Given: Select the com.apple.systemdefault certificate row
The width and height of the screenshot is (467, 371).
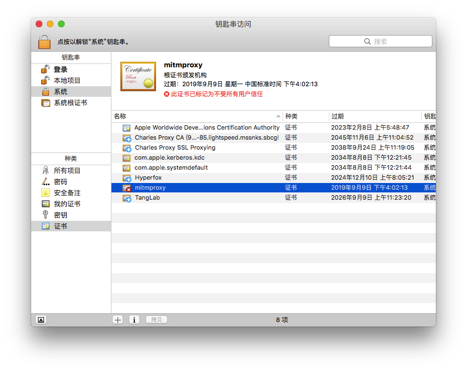Looking at the screenshot, I should 274,167.
